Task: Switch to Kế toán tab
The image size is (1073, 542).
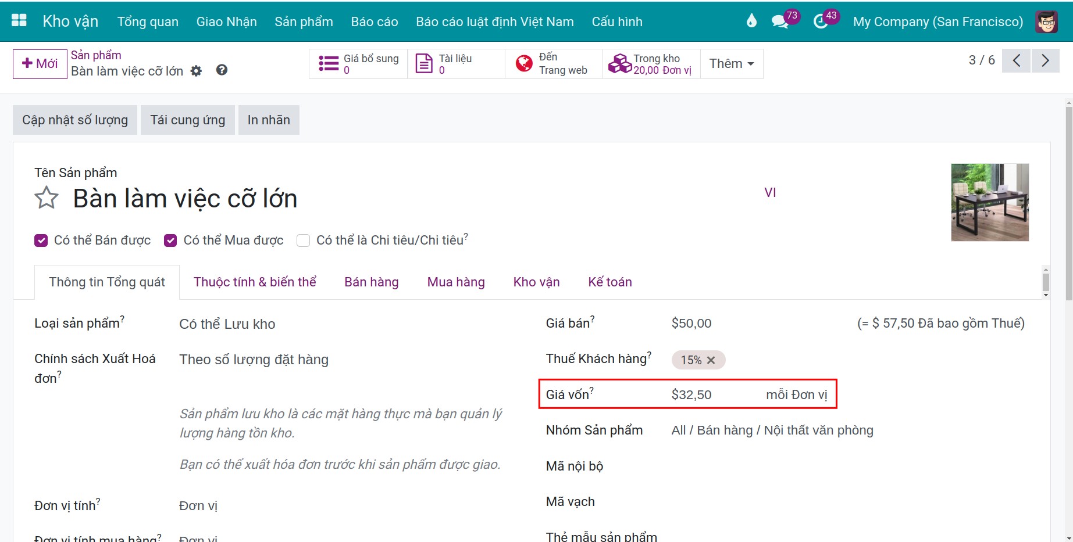Action: coord(610,282)
